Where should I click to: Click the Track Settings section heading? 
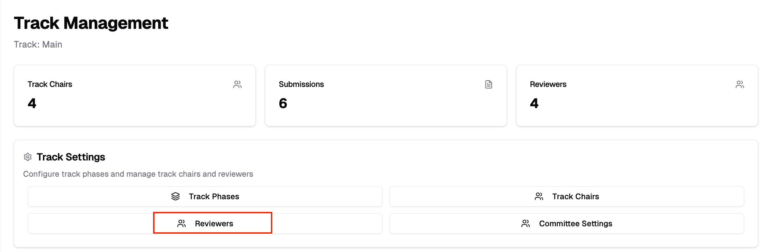pos(71,157)
